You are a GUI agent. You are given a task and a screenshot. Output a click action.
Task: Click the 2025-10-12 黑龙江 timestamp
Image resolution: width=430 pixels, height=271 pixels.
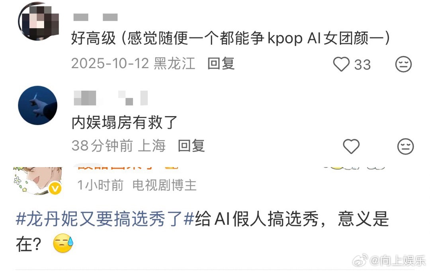point(133,64)
